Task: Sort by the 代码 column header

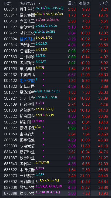Action: [x=8, y=4]
